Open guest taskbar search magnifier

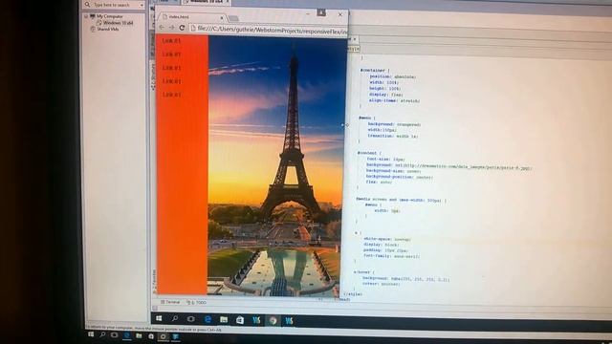(x=175, y=318)
